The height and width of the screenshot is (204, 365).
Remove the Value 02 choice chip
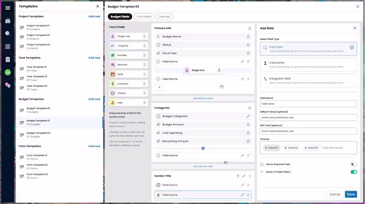click(x=286, y=148)
